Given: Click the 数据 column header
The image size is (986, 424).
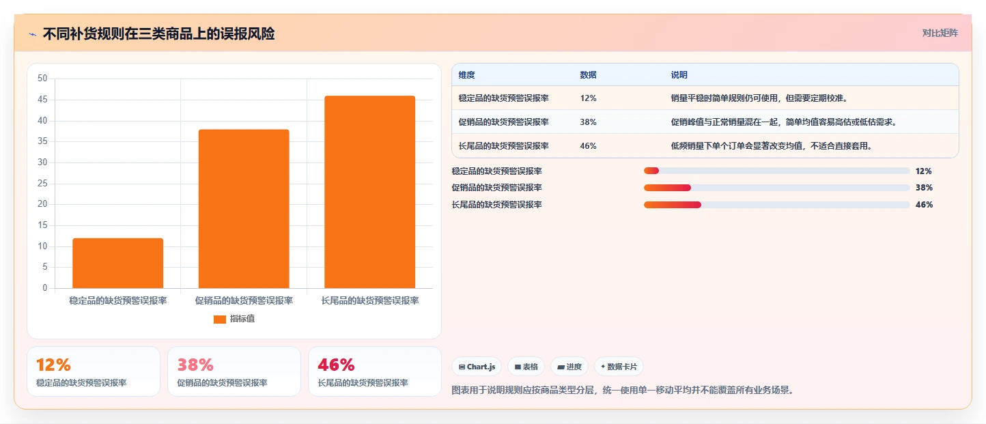Looking at the screenshot, I should pos(589,74).
